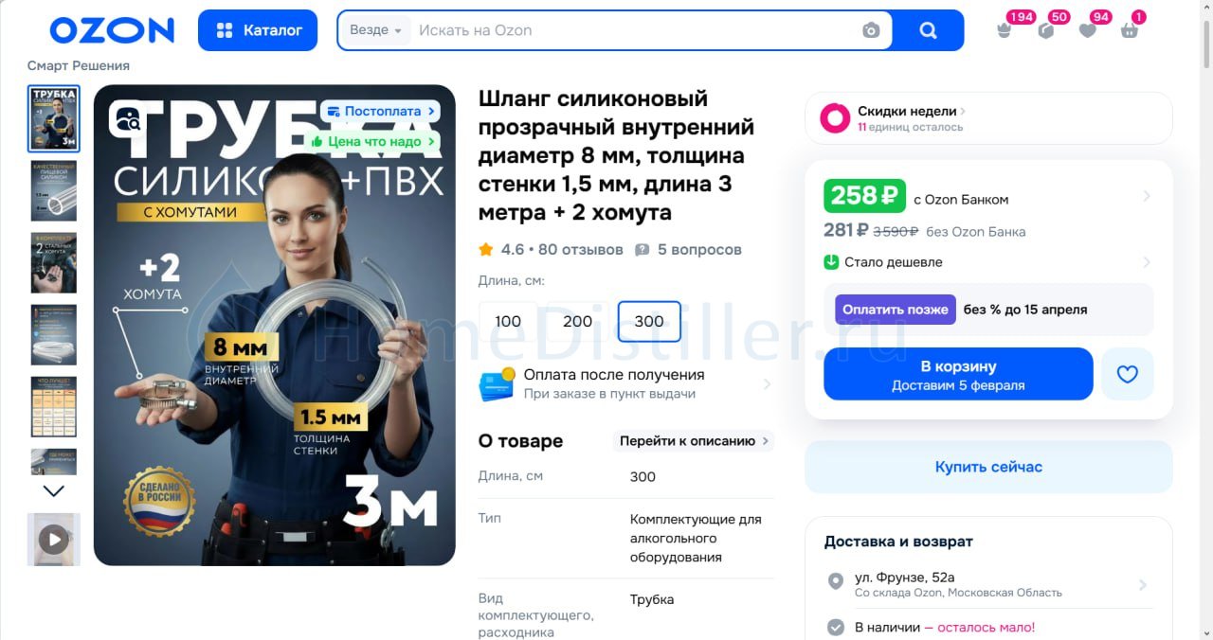
Task: Click the 'Искать на Ozon' search field
Action: 635,30
